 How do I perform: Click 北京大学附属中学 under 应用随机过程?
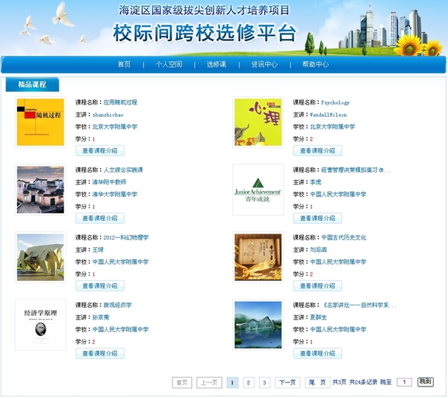tap(115, 127)
